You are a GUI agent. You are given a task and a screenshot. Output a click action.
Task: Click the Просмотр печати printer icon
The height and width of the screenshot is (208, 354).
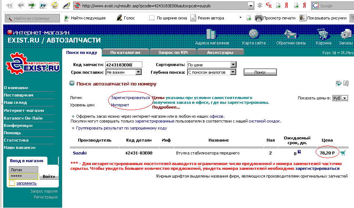coord(258,18)
